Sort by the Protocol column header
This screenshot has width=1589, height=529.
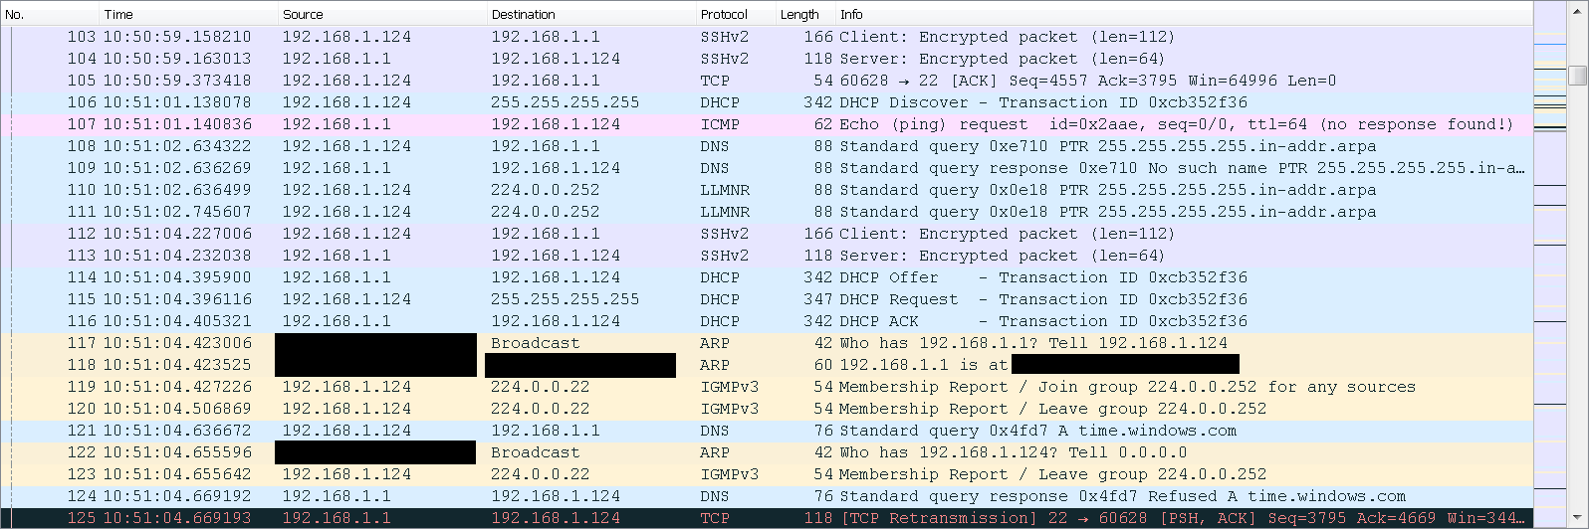point(736,14)
